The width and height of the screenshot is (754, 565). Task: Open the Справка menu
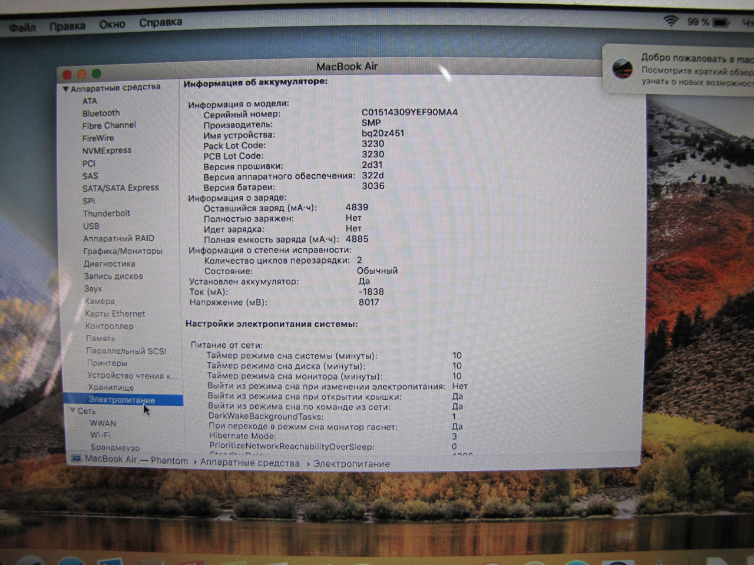(x=161, y=22)
